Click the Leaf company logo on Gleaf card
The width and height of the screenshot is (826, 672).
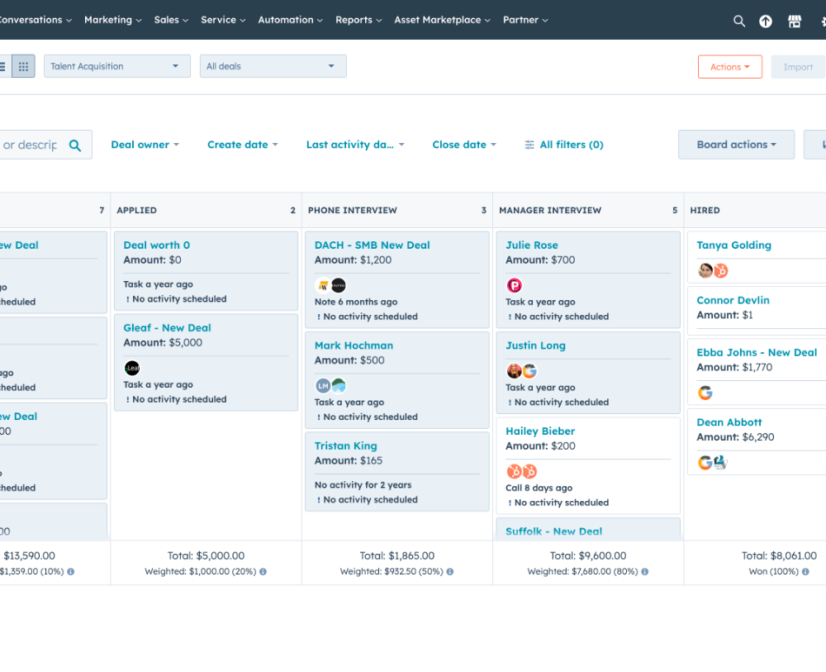click(x=132, y=368)
